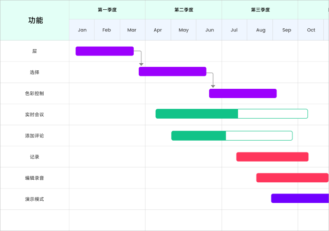Select the violet 演示模式 task bar
The height and width of the screenshot is (231, 329).
[300, 198]
